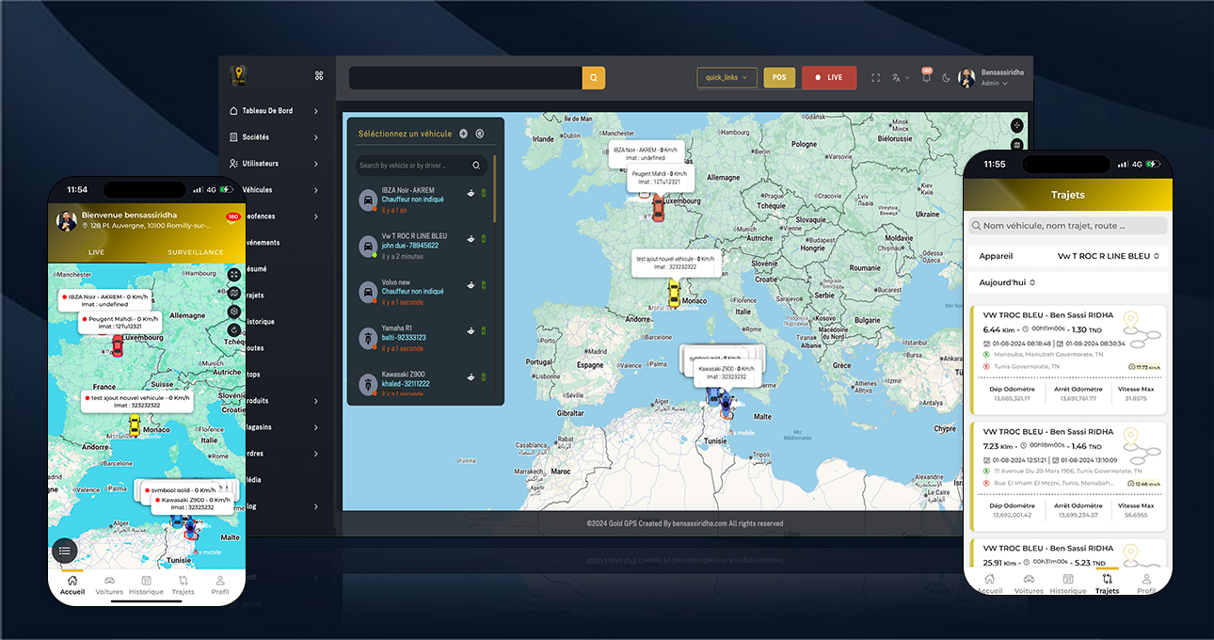The width and height of the screenshot is (1214, 640).
Task: Open the quick_links dropdown
Action: (727, 77)
